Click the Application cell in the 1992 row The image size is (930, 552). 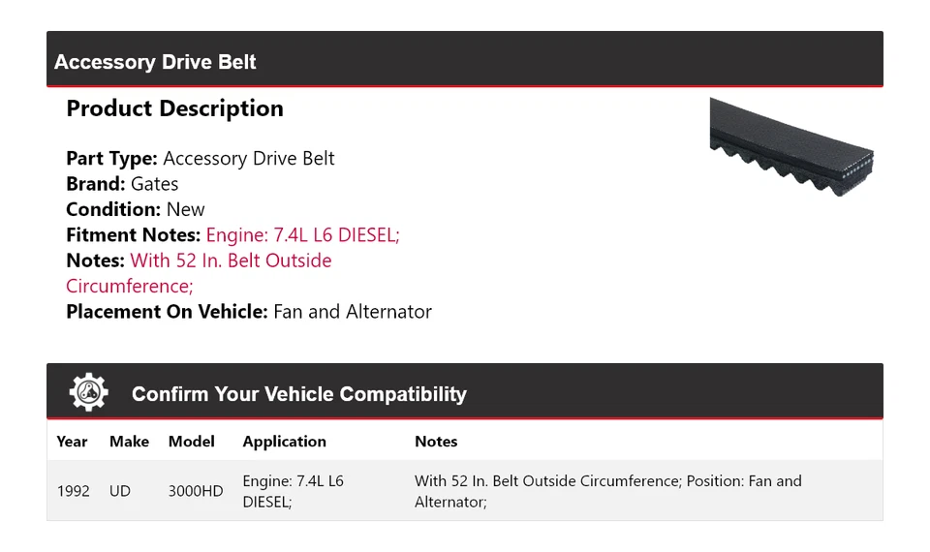pyautogui.click(x=293, y=491)
